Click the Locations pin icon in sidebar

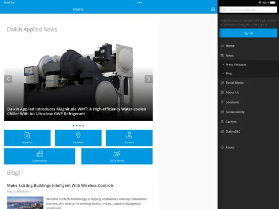tap(222, 102)
